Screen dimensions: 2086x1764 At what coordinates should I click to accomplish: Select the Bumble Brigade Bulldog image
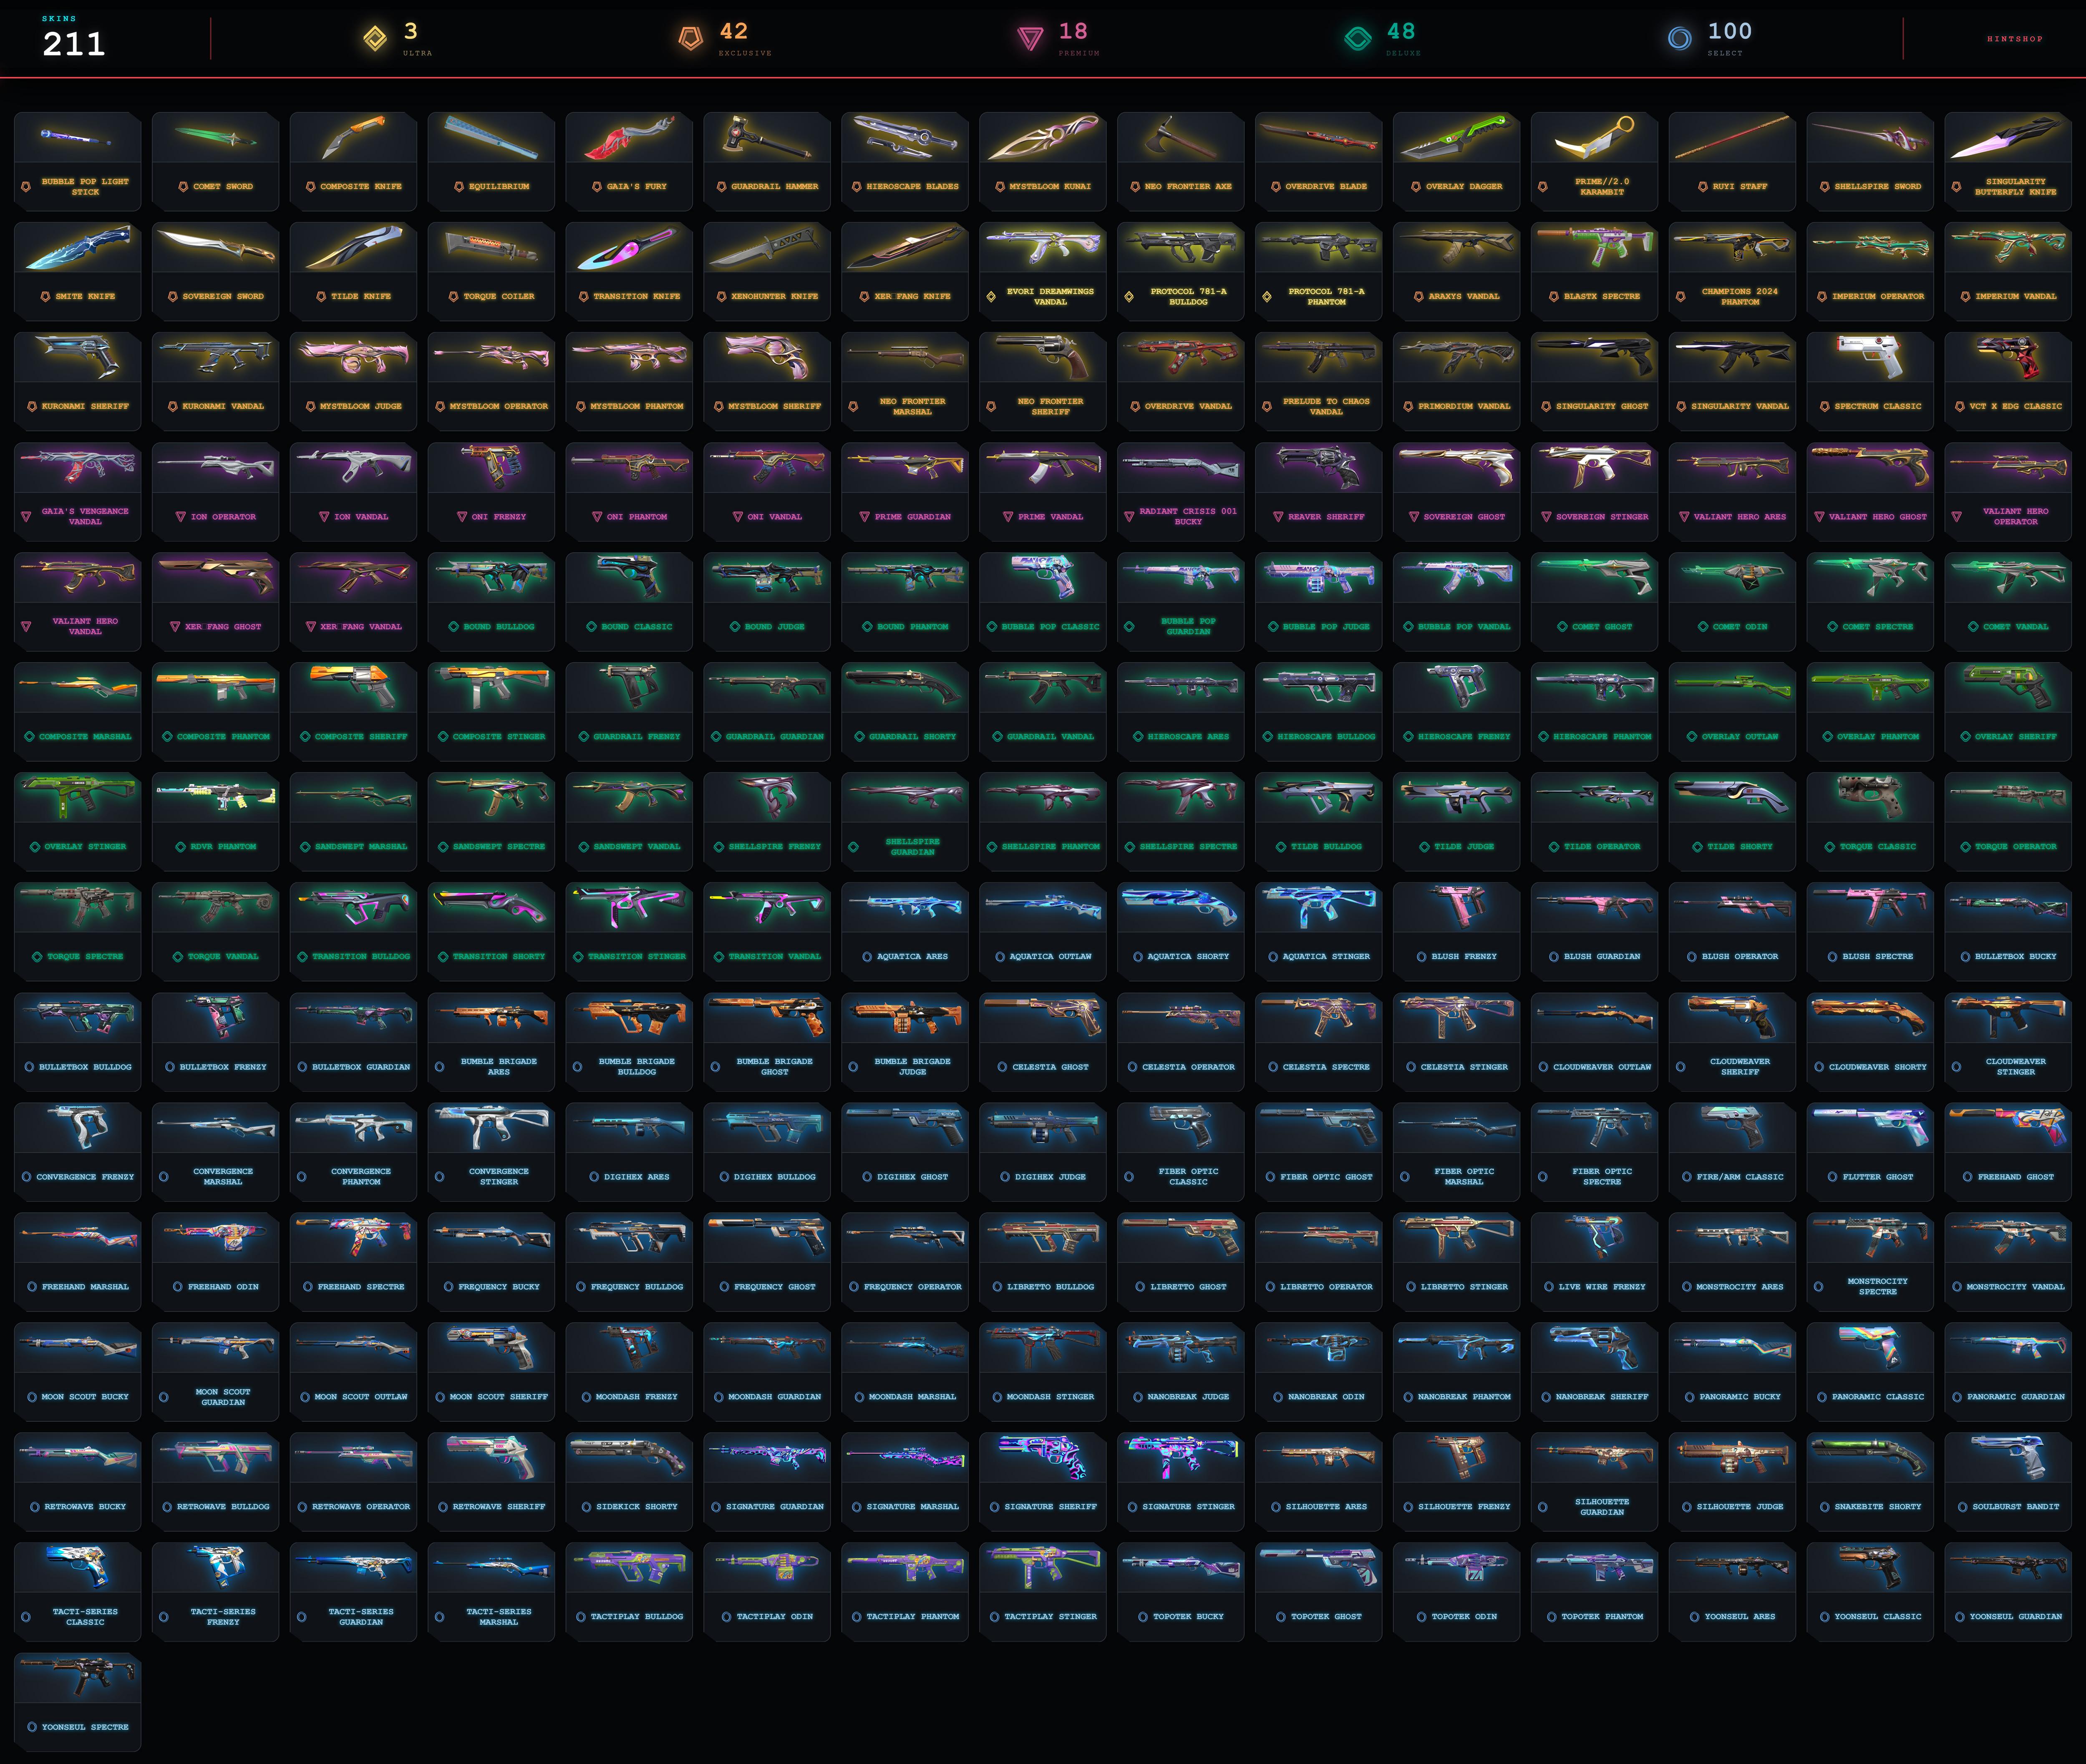click(629, 1017)
